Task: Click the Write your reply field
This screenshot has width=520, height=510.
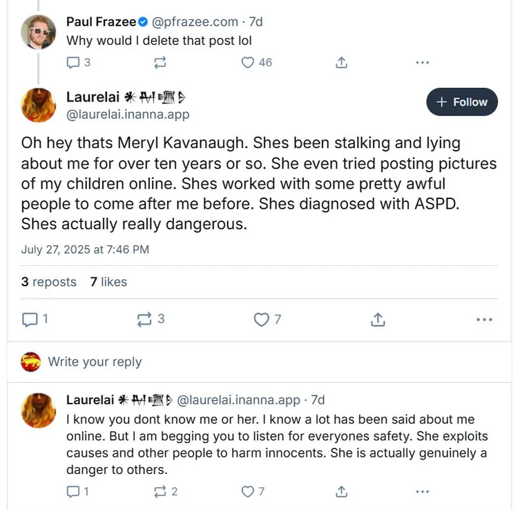Action: click(95, 361)
